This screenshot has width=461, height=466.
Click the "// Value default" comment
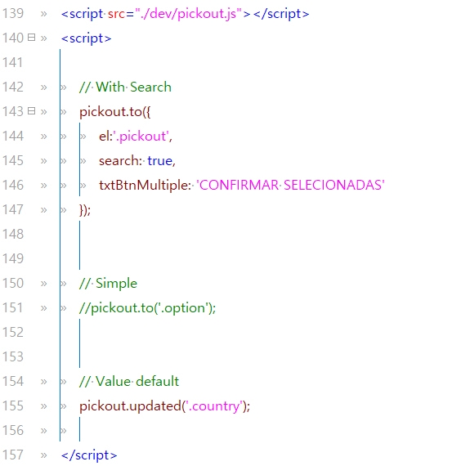point(129,382)
